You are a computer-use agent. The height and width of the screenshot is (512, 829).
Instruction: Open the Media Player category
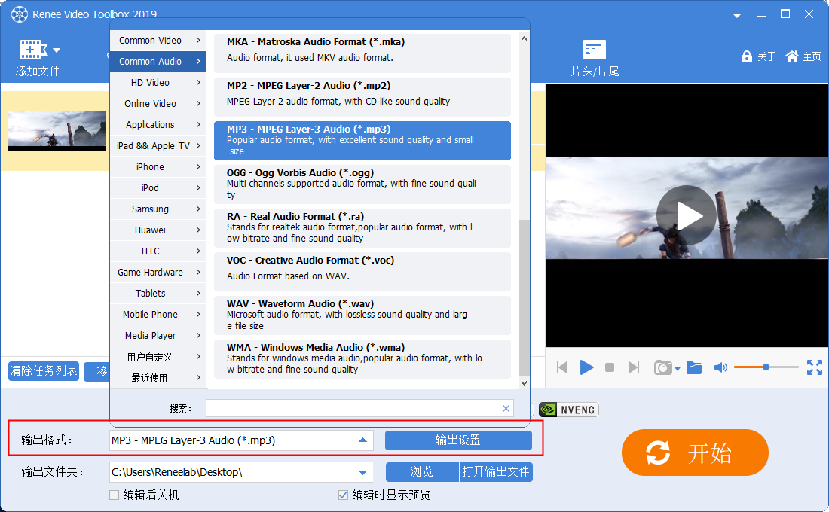pyautogui.click(x=158, y=336)
